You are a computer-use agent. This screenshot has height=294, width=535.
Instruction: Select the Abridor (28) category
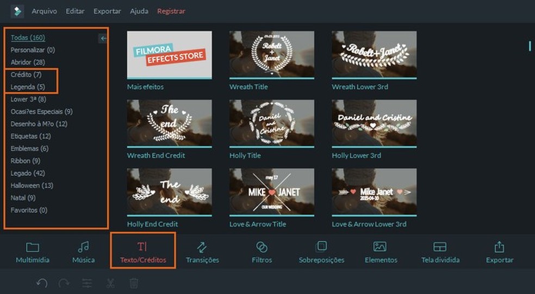click(28, 62)
